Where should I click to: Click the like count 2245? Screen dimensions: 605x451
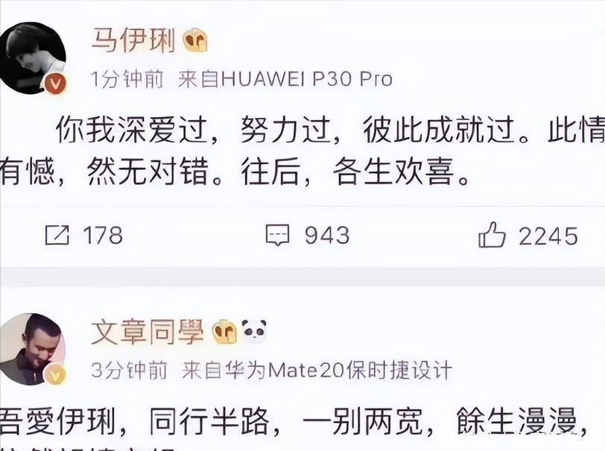(548, 236)
